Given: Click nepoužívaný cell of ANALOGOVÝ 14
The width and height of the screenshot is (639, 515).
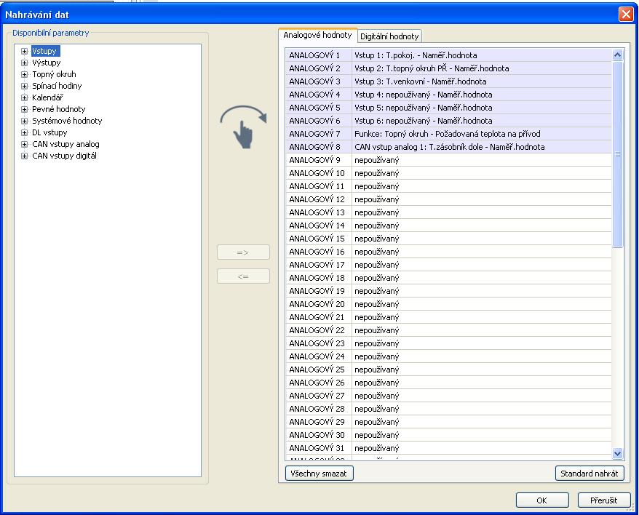Looking at the screenshot, I should pos(482,225).
